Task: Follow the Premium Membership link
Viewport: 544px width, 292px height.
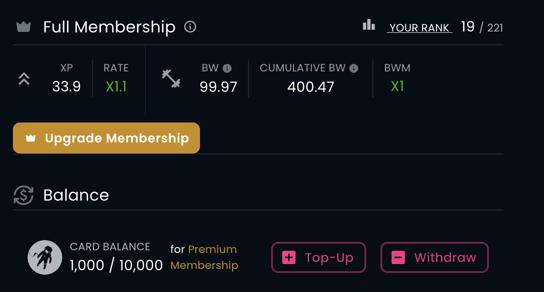Action: (204, 257)
